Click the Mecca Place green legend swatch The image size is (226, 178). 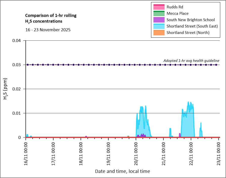(x=159, y=13)
